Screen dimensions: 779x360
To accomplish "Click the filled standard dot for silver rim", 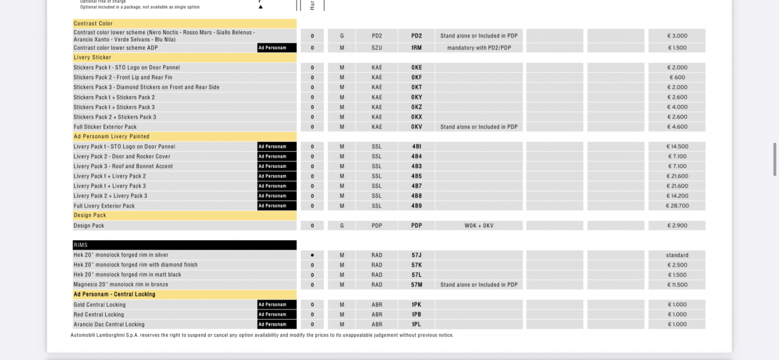I will pos(312,256).
